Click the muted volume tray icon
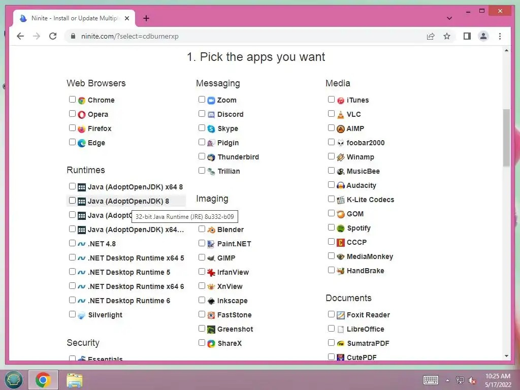 [472, 380]
